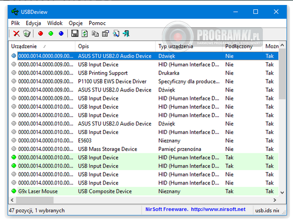This screenshot has width=293, height=221.
Task: Click the green circle connect icon
Action: click(51, 34)
